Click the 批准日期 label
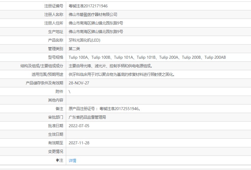251x170 pixels. [x=56, y=126]
